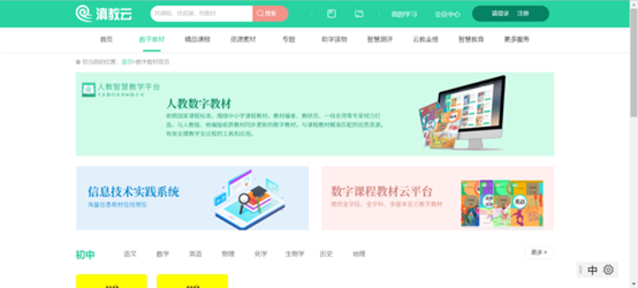Focus the 找课程、找资源、找教材 search box
Viewport: 638px width, 288px height.
coord(201,14)
